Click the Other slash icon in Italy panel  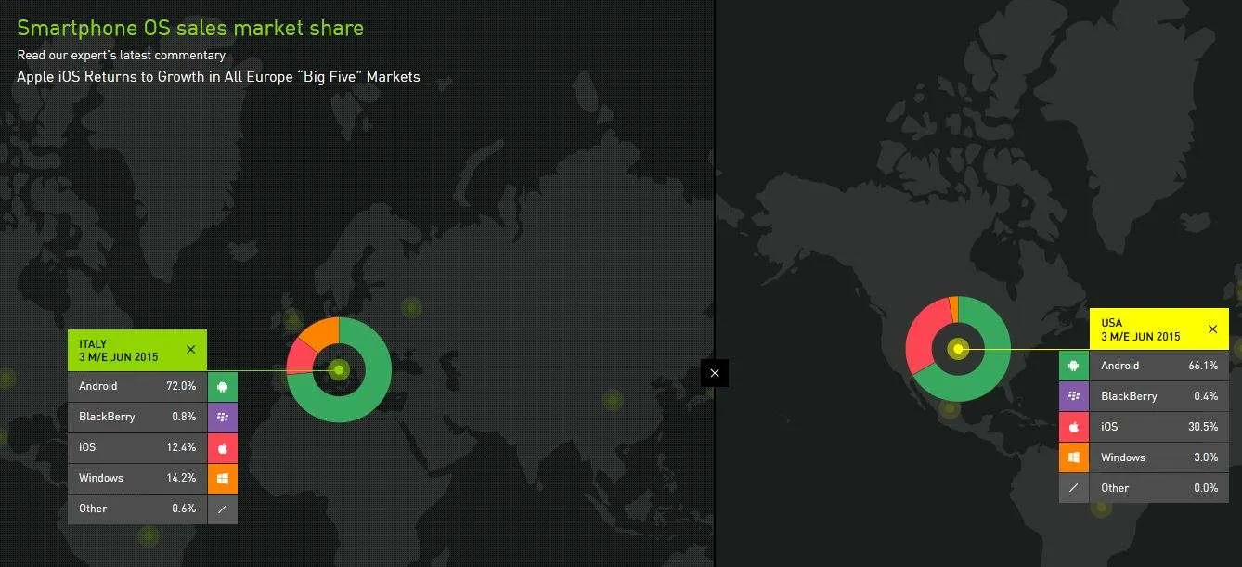click(223, 509)
